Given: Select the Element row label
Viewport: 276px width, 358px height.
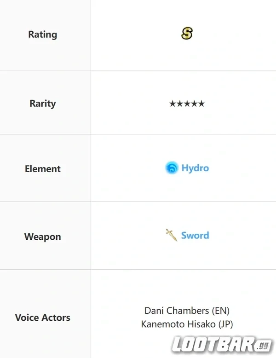Looking at the screenshot, I should click(43, 169).
